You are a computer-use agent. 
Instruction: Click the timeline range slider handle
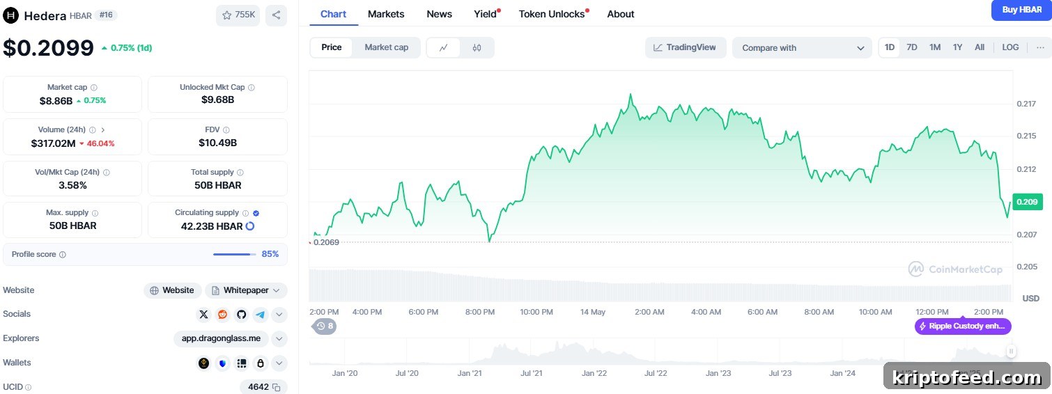click(x=1011, y=352)
